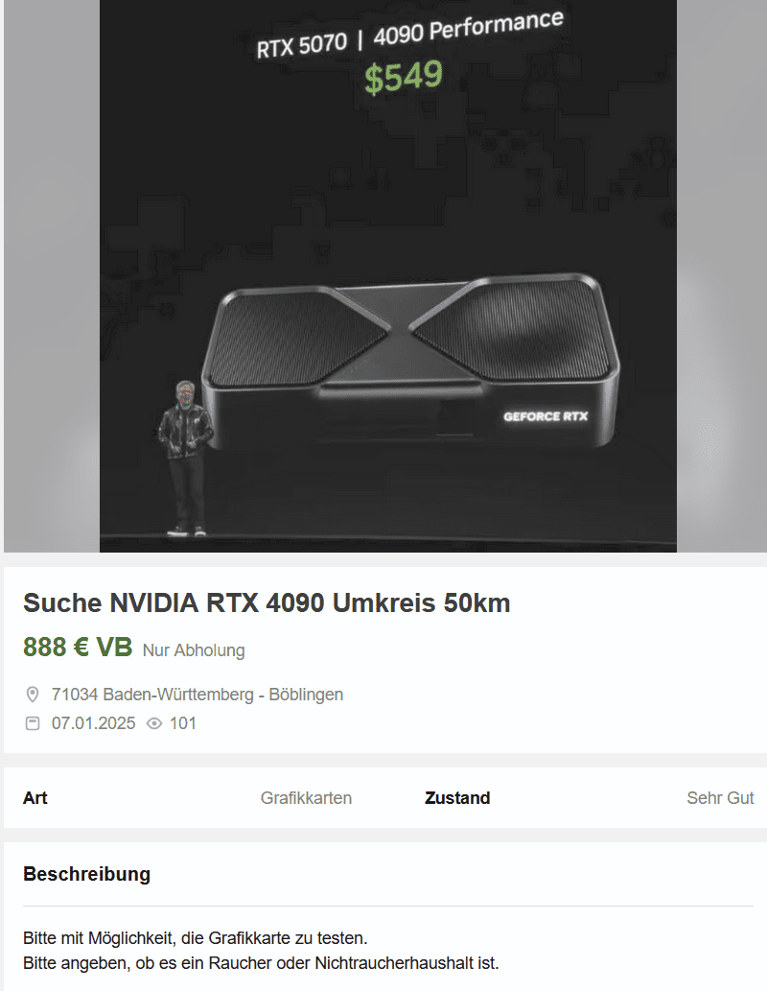Image resolution: width=767 pixels, height=991 pixels.
Task: Click the Beschreibung heading
Action: [x=86, y=874]
